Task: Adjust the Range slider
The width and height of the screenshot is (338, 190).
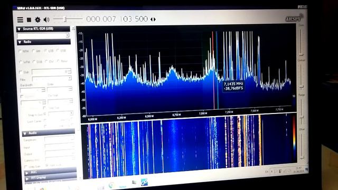Action: (302, 111)
